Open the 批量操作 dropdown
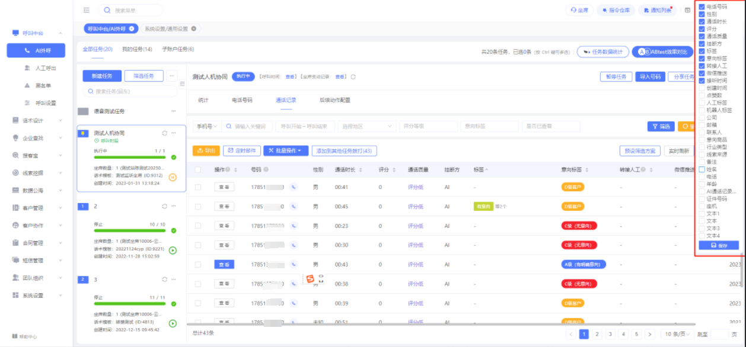The height and width of the screenshot is (347, 746). (285, 151)
